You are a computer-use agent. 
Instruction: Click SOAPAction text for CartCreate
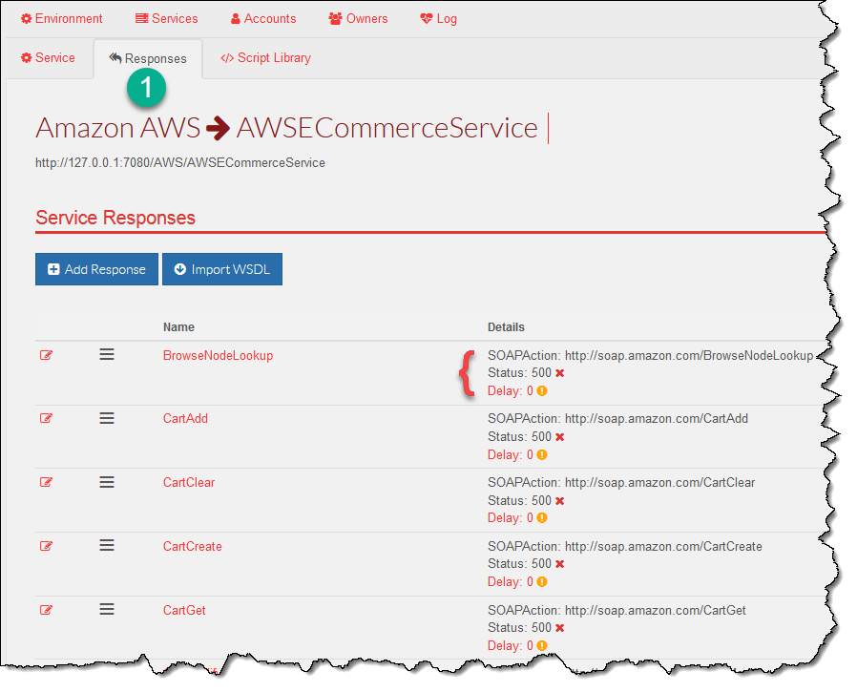[625, 547]
